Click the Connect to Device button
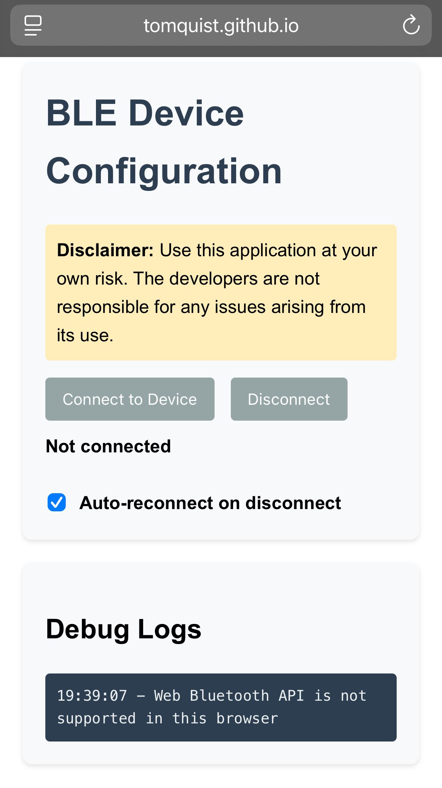This screenshot has width=442, height=788. coord(130,399)
